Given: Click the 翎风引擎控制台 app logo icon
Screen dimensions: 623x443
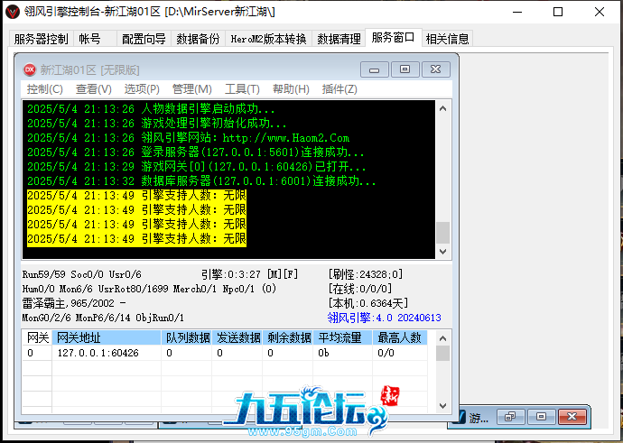Looking at the screenshot, I should tap(13, 12).
